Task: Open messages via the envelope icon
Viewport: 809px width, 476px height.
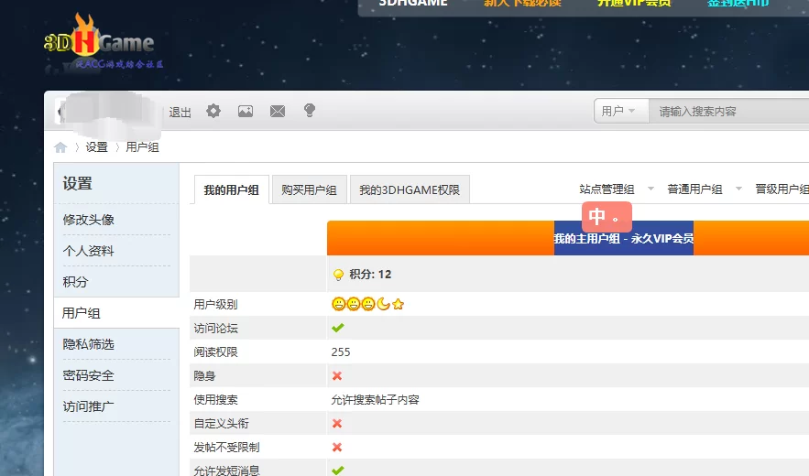Action: click(278, 111)
